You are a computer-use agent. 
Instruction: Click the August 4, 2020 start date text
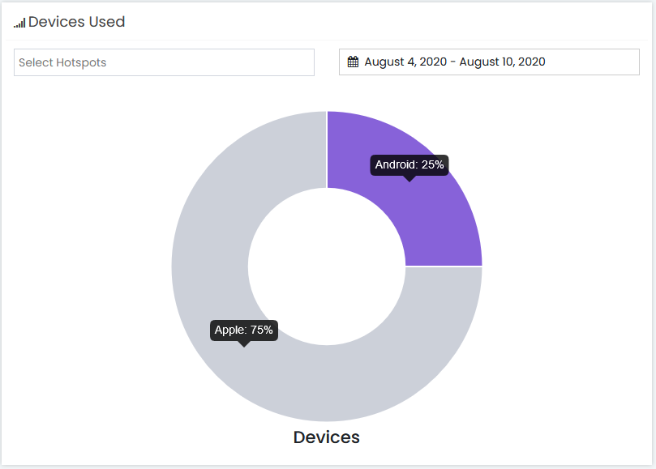(x=405, y=62)
